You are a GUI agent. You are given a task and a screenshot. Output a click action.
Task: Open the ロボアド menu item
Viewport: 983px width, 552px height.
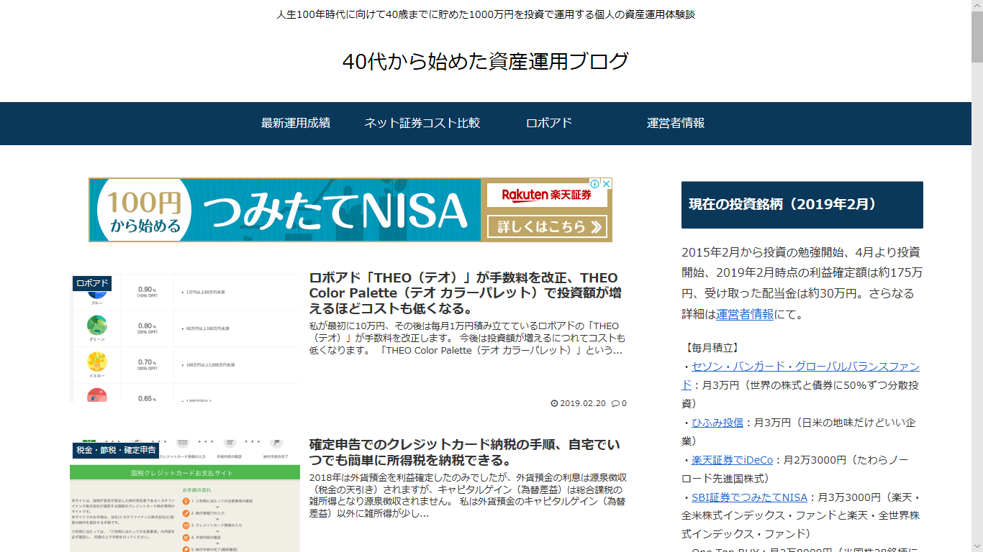click(x=549, y=123)
